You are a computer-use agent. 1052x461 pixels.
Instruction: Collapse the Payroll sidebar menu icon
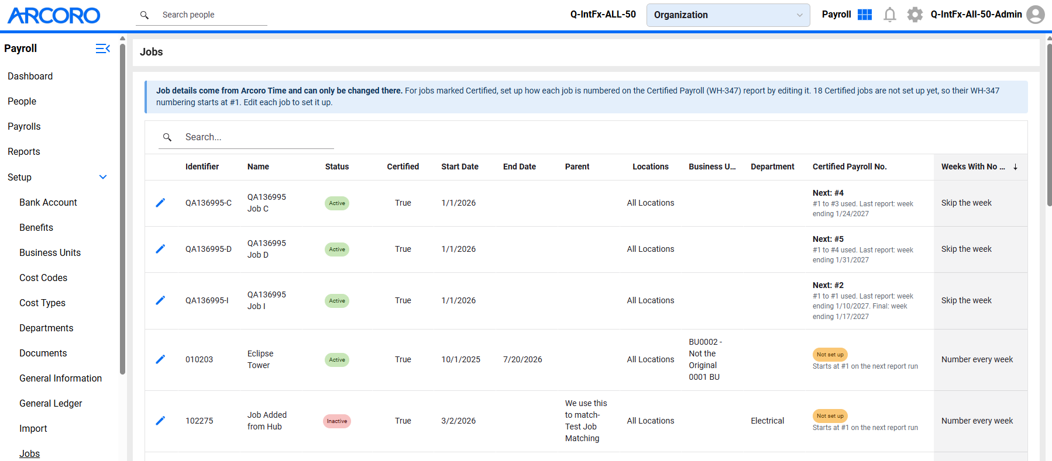pyautogui.click(x=103, y=48)
